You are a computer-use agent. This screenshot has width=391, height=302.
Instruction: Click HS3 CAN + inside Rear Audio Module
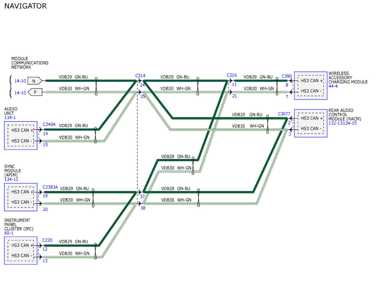[x=312, y=118]
